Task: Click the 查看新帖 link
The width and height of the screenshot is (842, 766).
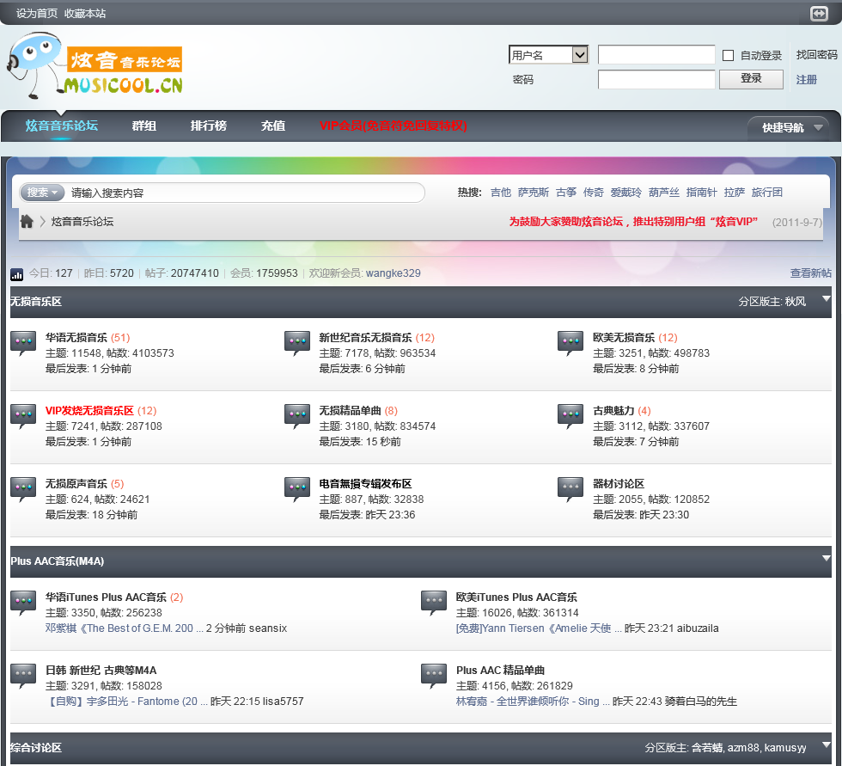Action: (811, 273)
